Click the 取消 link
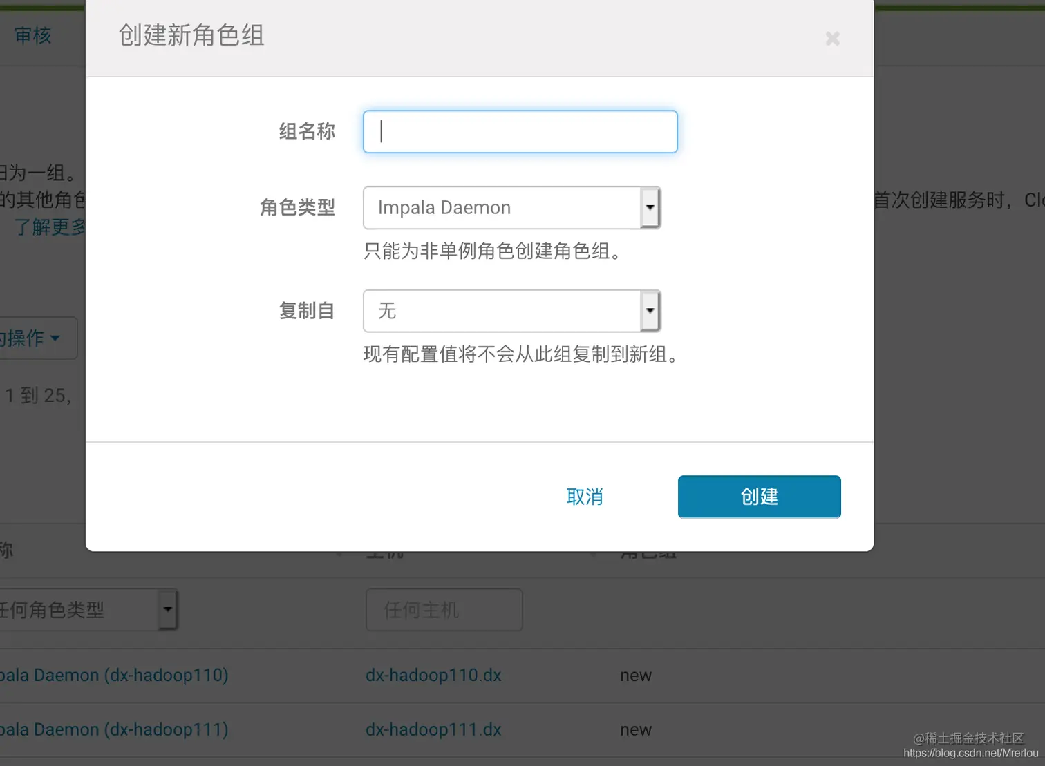The height and width of the screenshot is (766, 1045). pos(585,497)
